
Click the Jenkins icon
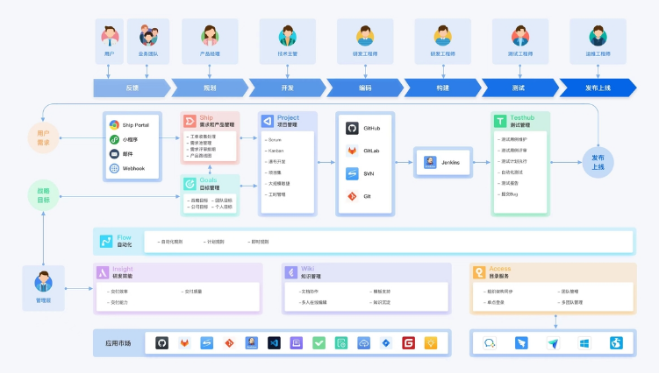click(x=430, y=162)
